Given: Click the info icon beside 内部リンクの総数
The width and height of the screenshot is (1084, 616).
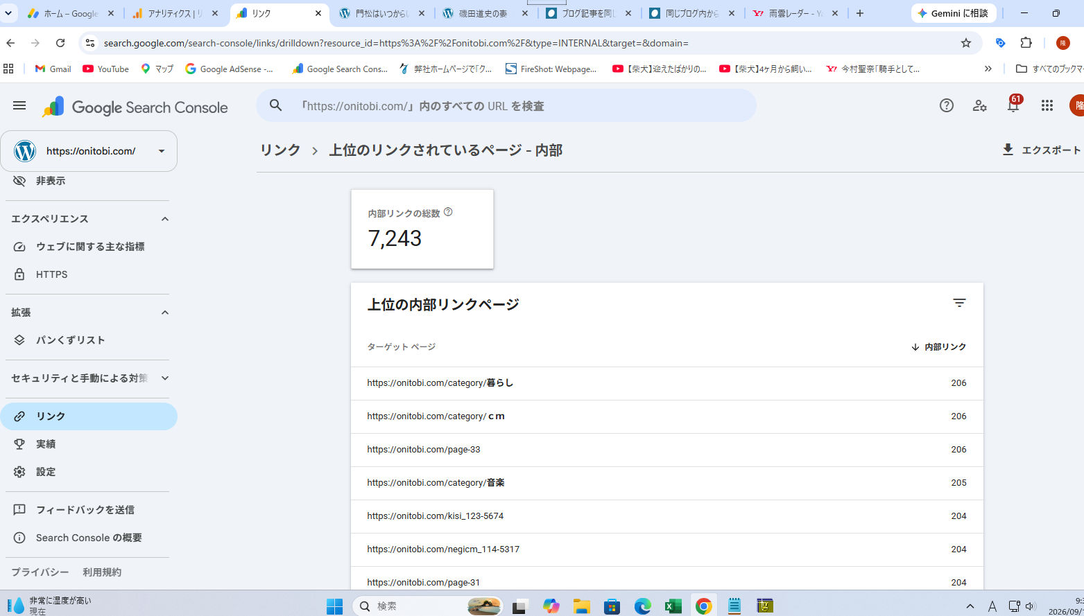Looking at the screenshot, I should pos(448,212).
